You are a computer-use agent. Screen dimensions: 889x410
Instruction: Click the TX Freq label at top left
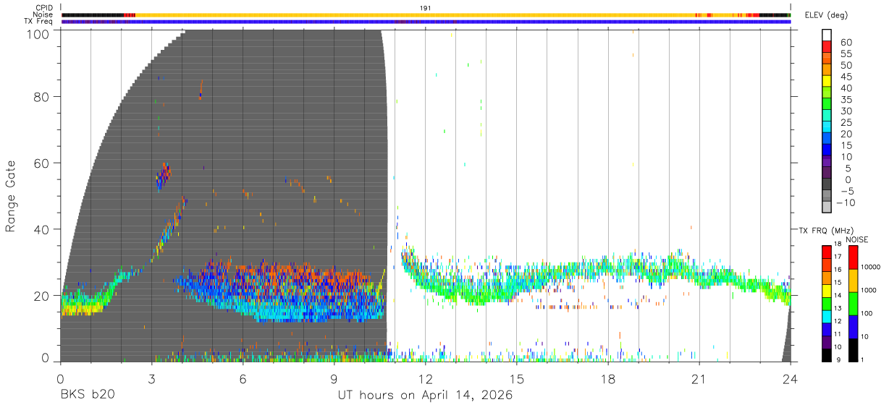[x=38, y=22]
